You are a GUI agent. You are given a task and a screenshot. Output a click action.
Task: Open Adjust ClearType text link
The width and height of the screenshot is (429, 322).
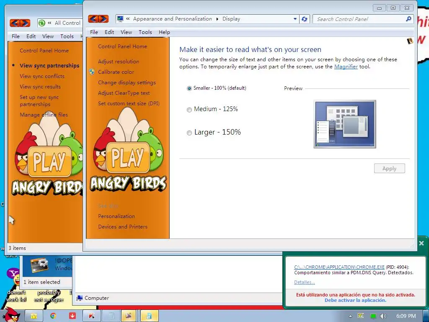pos(124,93)
